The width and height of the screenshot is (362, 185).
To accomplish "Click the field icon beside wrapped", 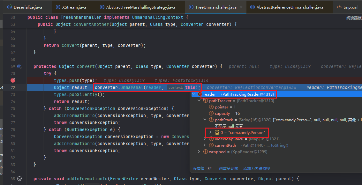I will coord(205,152).
